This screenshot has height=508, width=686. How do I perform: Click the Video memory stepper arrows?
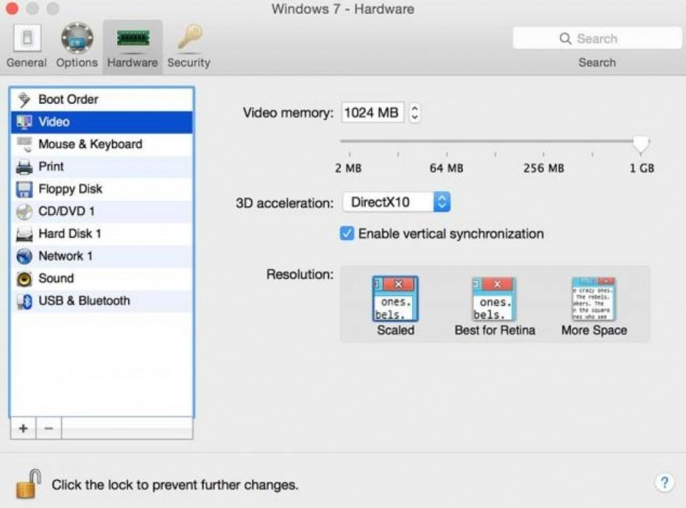click(414, 113)
